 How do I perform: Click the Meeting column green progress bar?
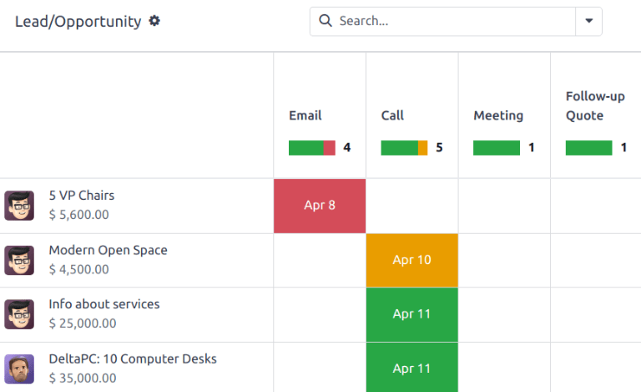coord(496,148)
